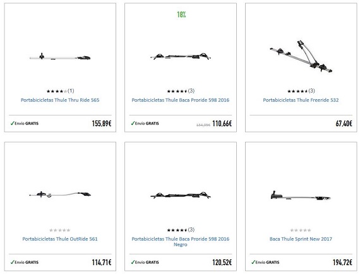Click the 110,66€ discounted price
The height and width of the screenshot is (274, 360).
click(x=222, y=124)
